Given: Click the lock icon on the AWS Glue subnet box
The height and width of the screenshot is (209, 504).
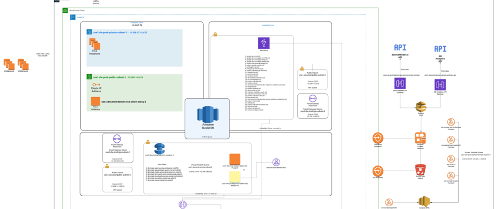Looking at the screenshot, I should [215, 34].
